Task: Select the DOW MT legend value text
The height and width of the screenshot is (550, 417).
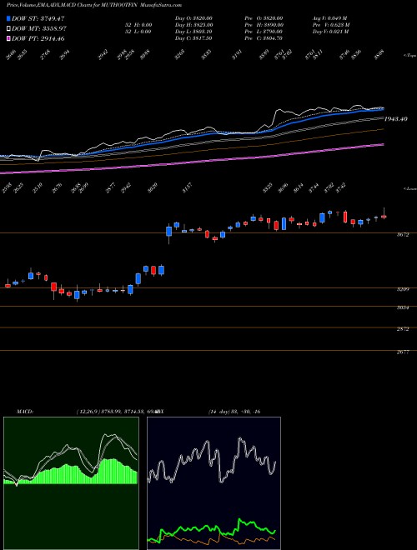Action: [x=39, y=28]
